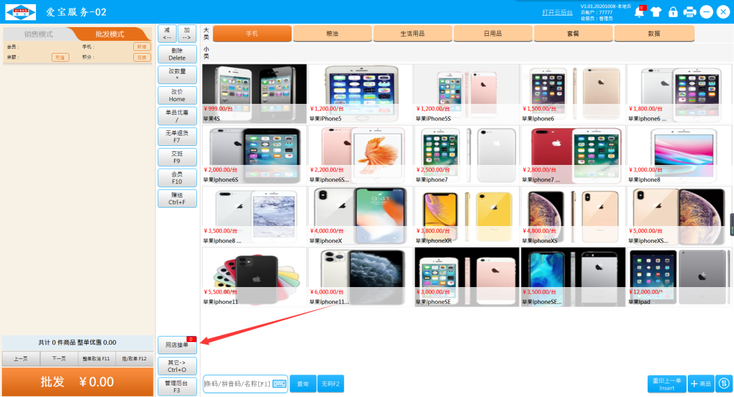This screenshot has width=734, height=397.
Task: Click the 会员 F10 button
Action: pyautogui.click(x=177, y=178)
